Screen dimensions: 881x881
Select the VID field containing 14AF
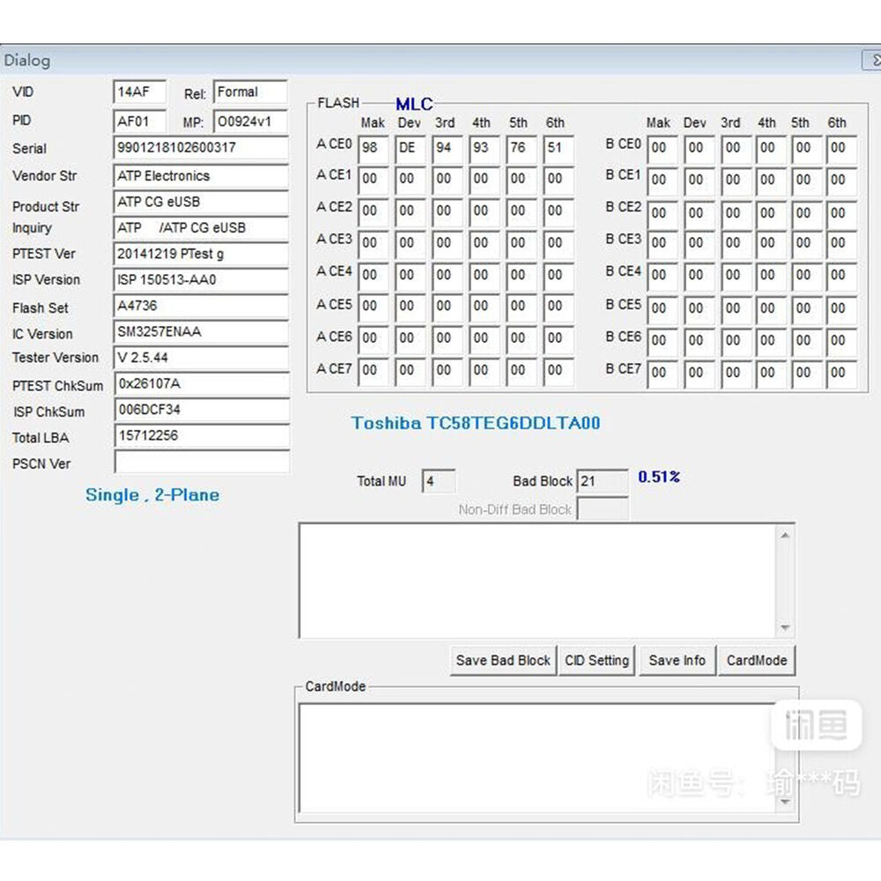pyautogui.click(x=139, y=93)
